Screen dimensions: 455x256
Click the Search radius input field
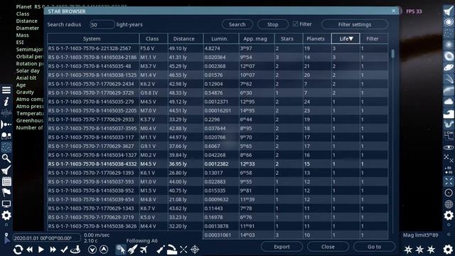point(102,24)
